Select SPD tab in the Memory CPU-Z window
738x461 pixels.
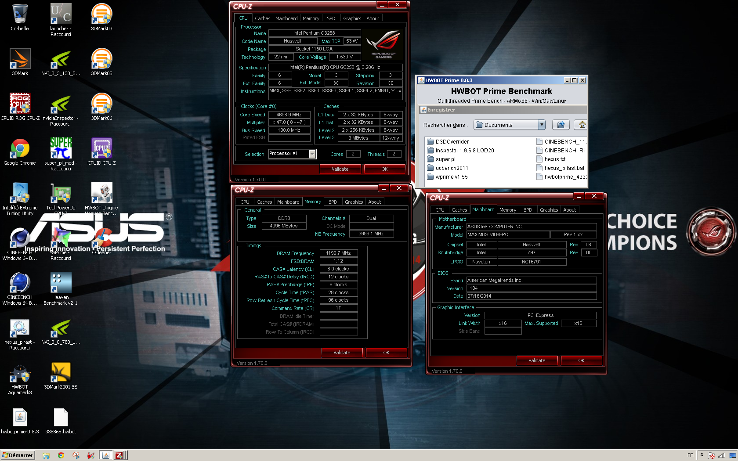coord(333,202)
